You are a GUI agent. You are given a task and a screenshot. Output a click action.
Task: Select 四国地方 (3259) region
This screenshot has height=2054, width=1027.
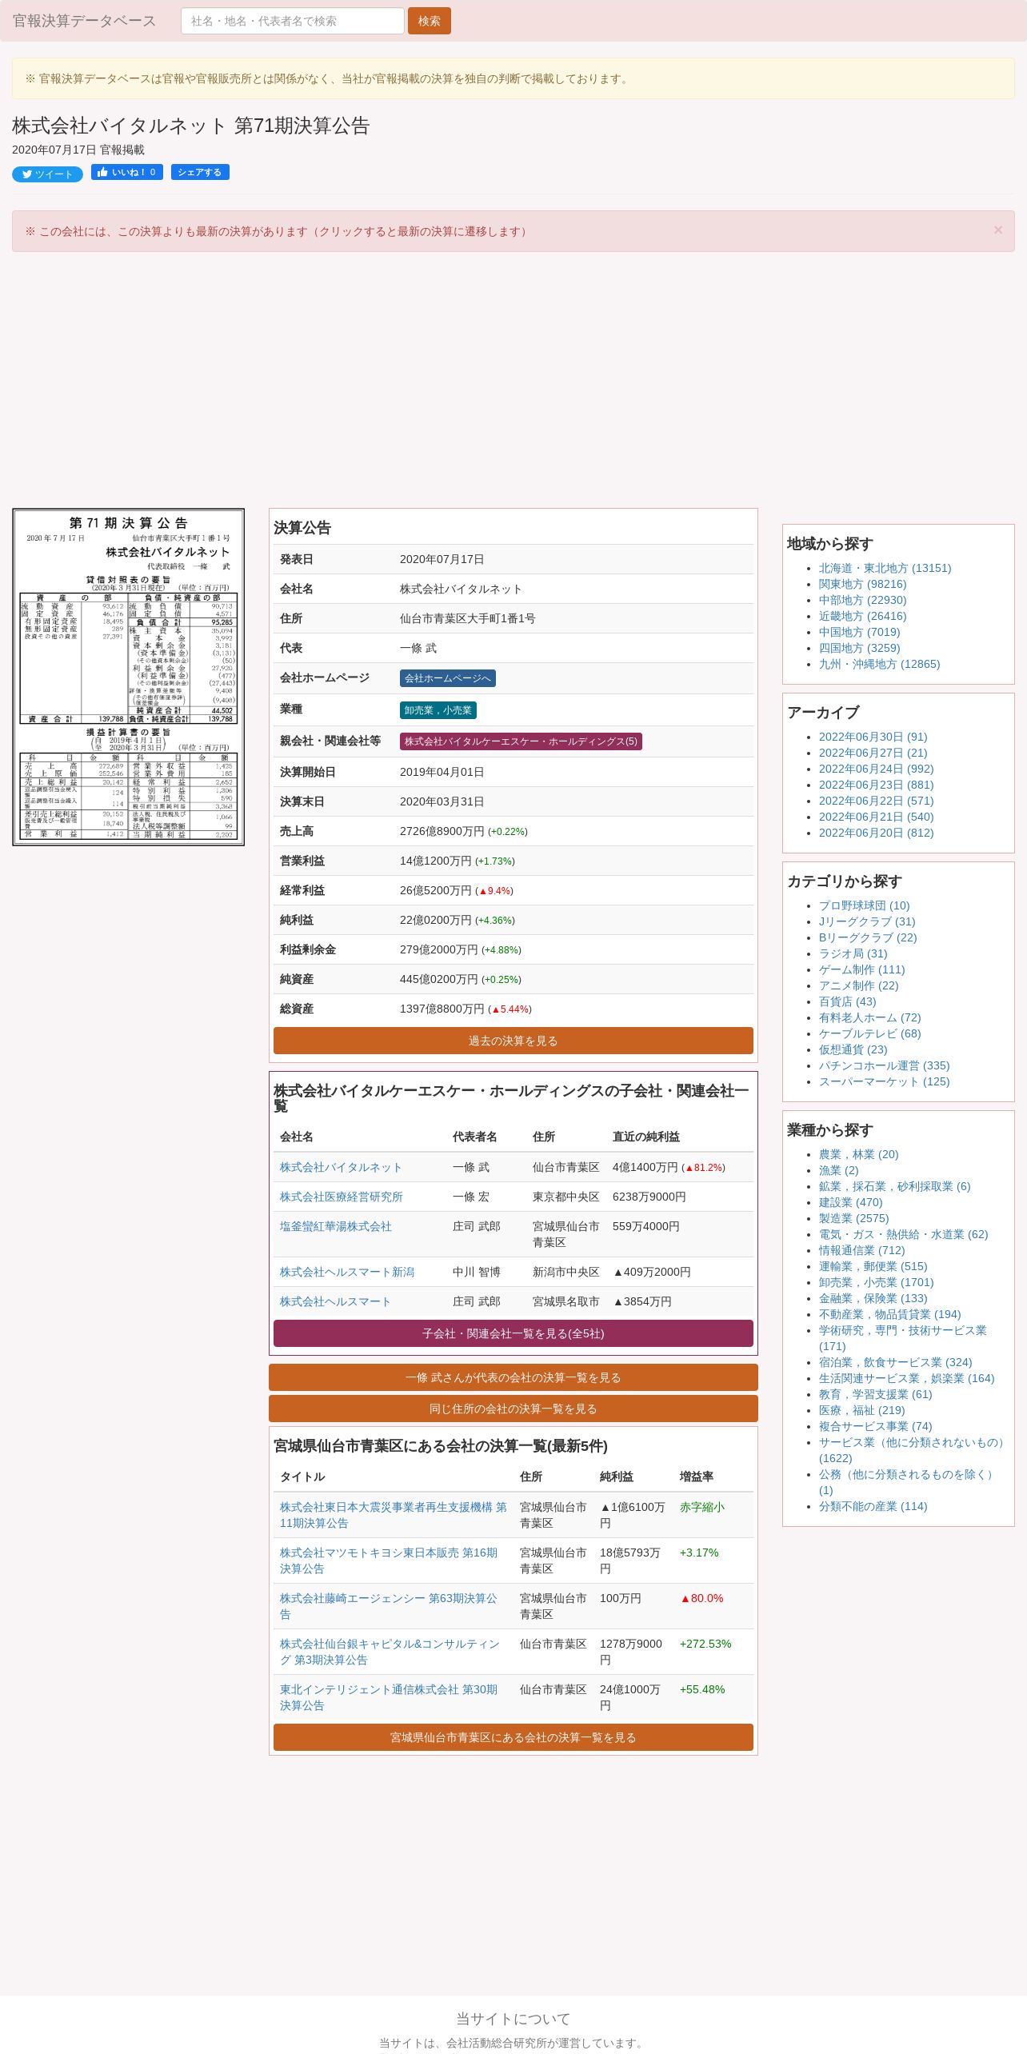coord(860,649)
